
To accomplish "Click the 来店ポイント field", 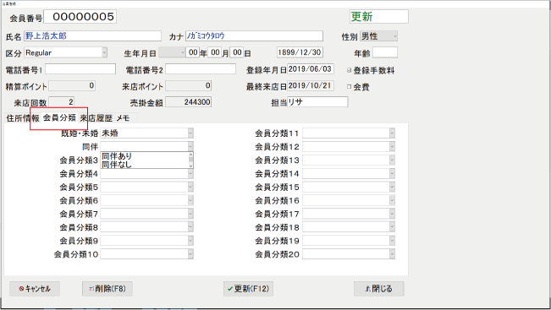I will tap(189, 85).
